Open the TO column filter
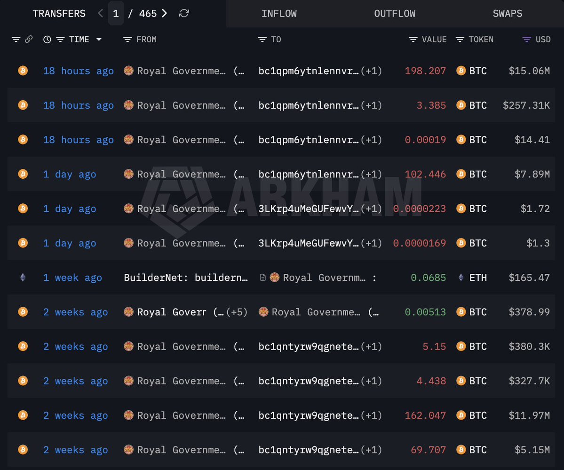The height and width of the screenshot is (470, 564). (x=262, y=39)
